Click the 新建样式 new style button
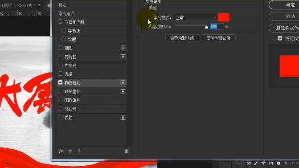The image size is (299, 168). click(x=284, y=28)
